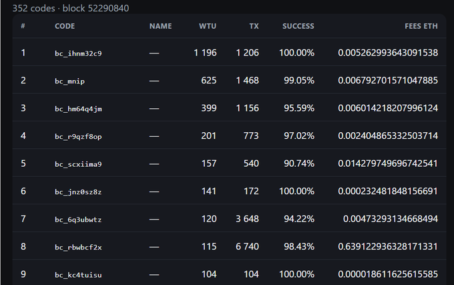
Task: Select code bc_r9qzf8op
Action: click(78, 136)
